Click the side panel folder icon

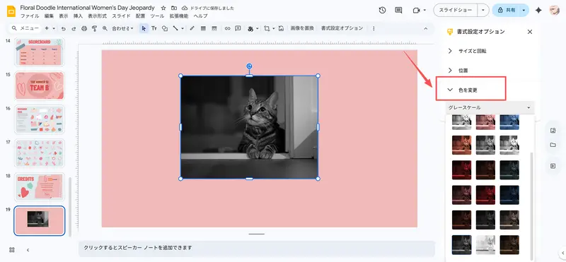(x=553, y=145)
